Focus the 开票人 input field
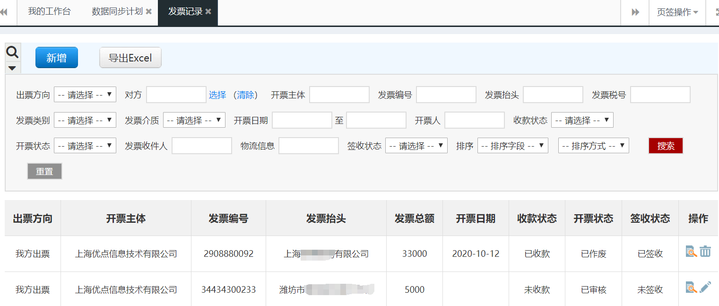719x306 pixels. [x=475, y=120]
